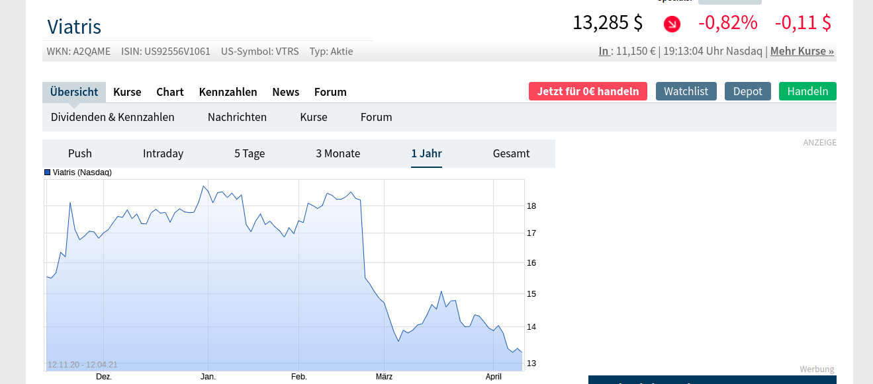Select the '1 Jahr' chart range

[x=426, y=153]
